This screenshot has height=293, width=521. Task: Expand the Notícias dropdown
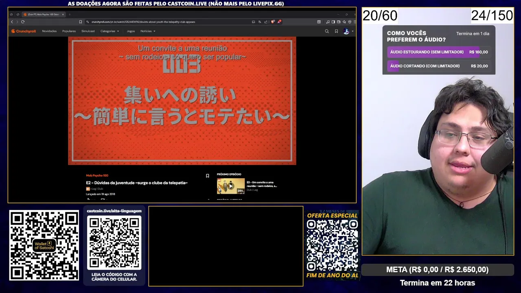tap(148, 31)
